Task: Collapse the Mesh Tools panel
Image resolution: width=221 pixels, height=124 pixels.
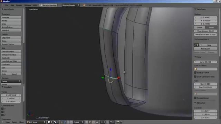Action: click(x=2, y=9)
